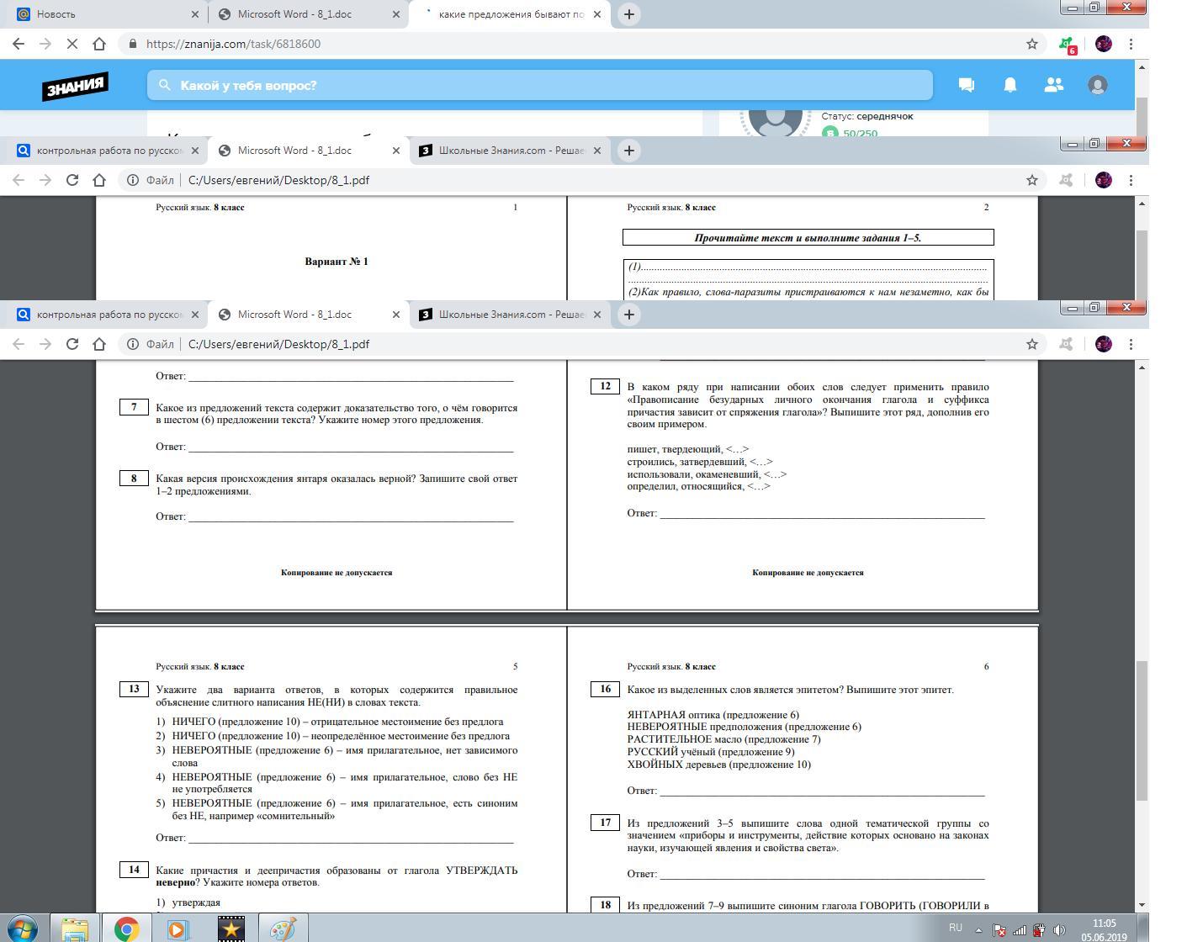Screen dimensions: 1203x942
Task: Bookmark the znanija.com page with the star
Action: [1032, 44]
